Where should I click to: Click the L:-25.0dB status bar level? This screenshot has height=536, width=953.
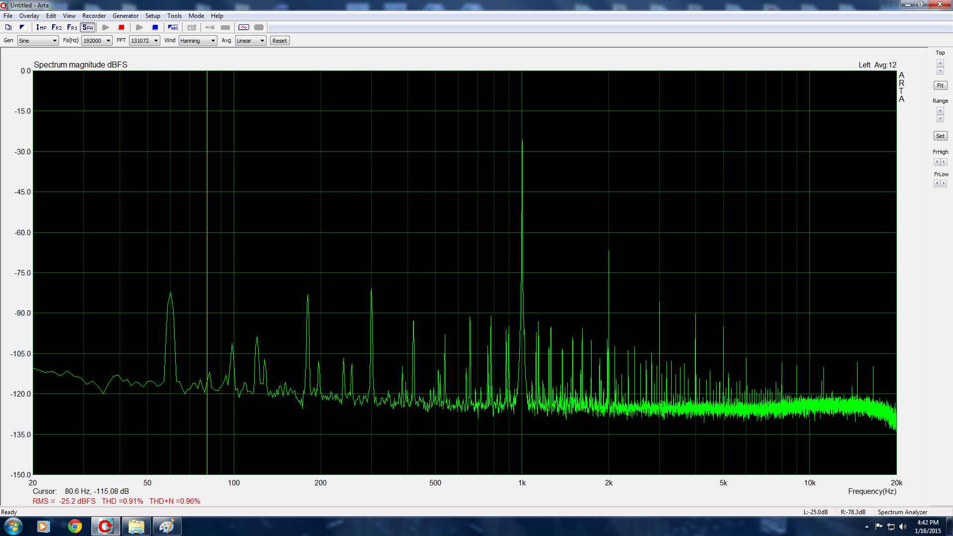(816, 512)
